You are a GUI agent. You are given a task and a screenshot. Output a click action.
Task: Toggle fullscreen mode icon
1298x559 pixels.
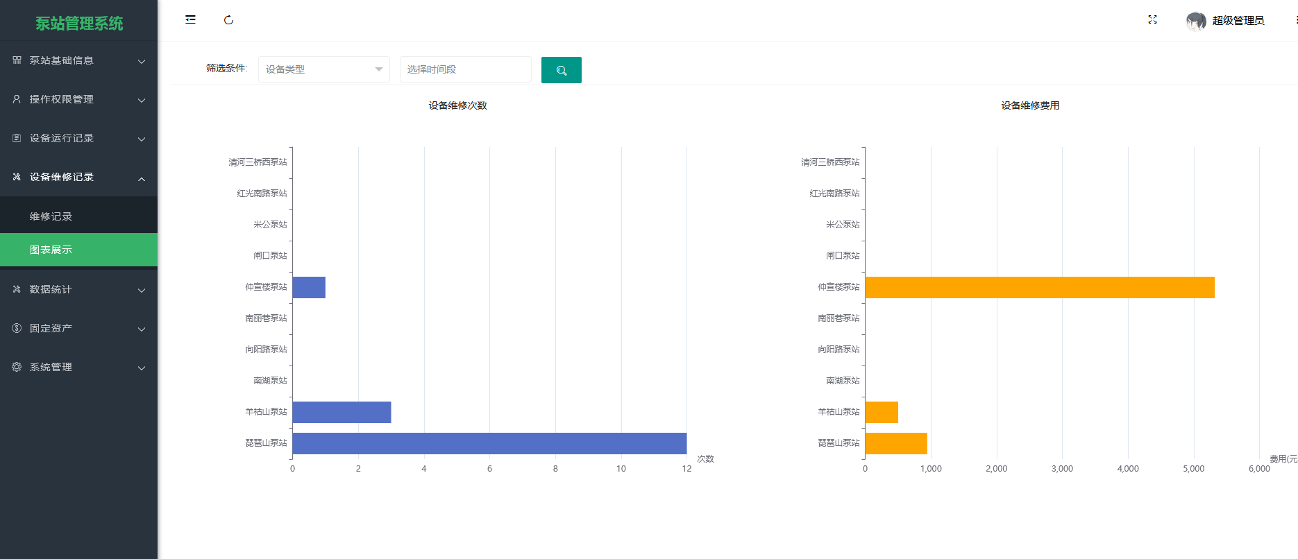[x=1152, y=19]
